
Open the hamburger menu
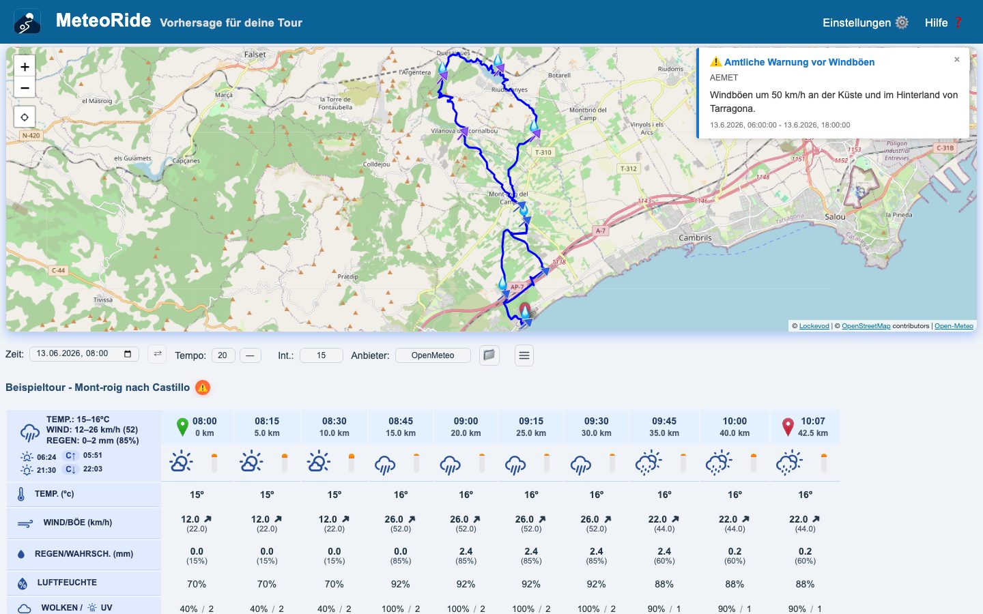click(524, 355)
